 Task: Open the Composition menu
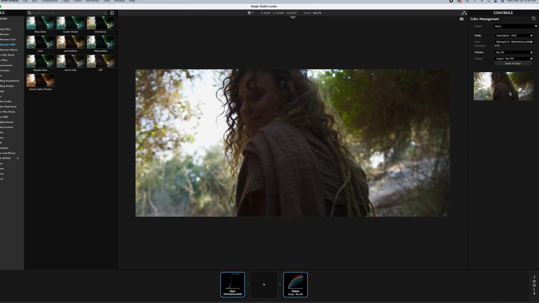(49, 1)
